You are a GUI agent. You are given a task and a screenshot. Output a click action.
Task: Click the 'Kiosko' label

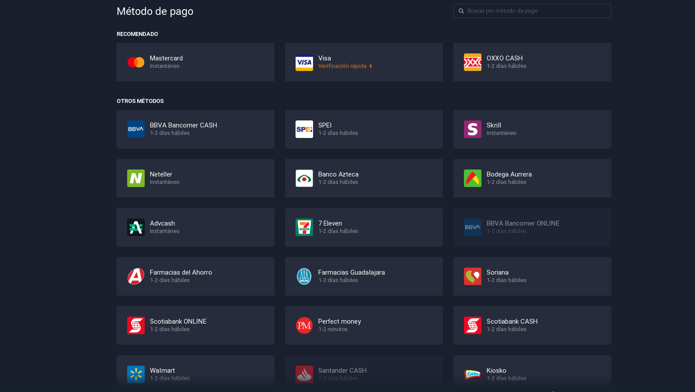[x=496, y=371]
